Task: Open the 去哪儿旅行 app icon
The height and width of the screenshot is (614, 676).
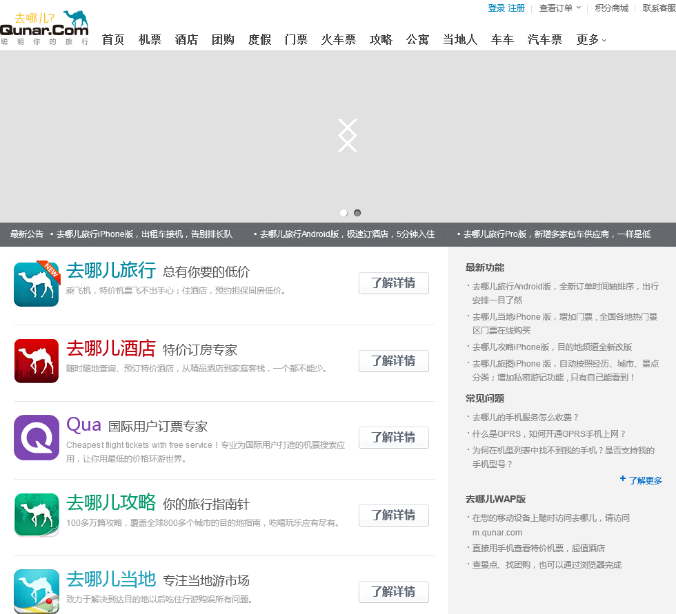Action: tap(37, 284)
